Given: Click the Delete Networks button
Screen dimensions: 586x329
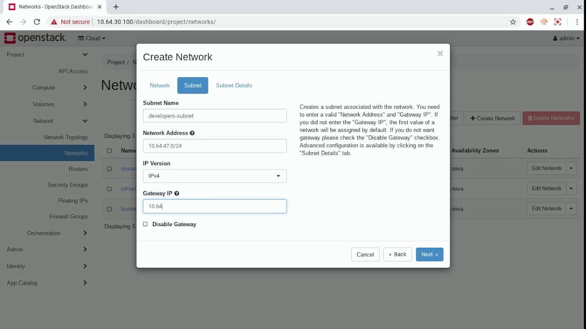Looking at the screenshot, I should pyautogui.click(x=551, y=118).
